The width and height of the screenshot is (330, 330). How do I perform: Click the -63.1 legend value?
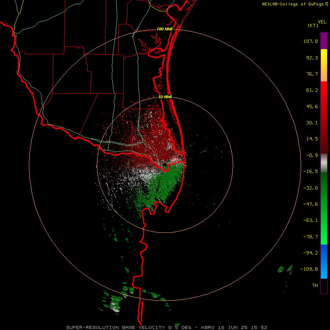coord(311,220)
